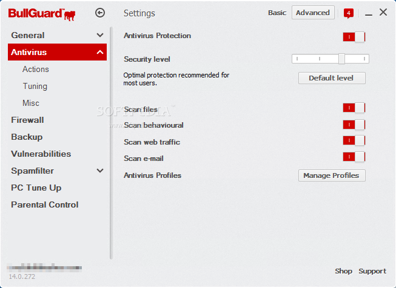Image resolution: width=396 pixels, height=288 pixels.
Task: Click the back arrow icon
Action: point(100,13)
